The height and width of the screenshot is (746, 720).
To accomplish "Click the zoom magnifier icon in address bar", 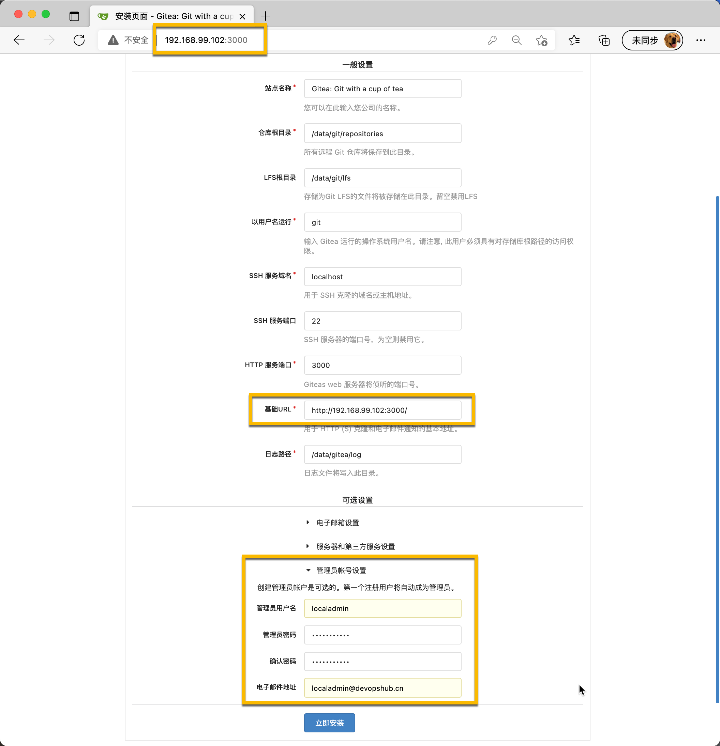I will pyautogui.click(x=516, y=40).
